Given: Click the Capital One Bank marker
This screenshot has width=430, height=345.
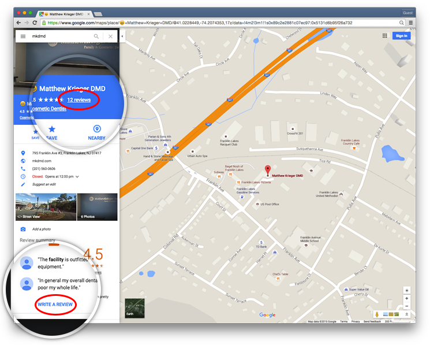Looking at the screenshot, I should (156, 148).
